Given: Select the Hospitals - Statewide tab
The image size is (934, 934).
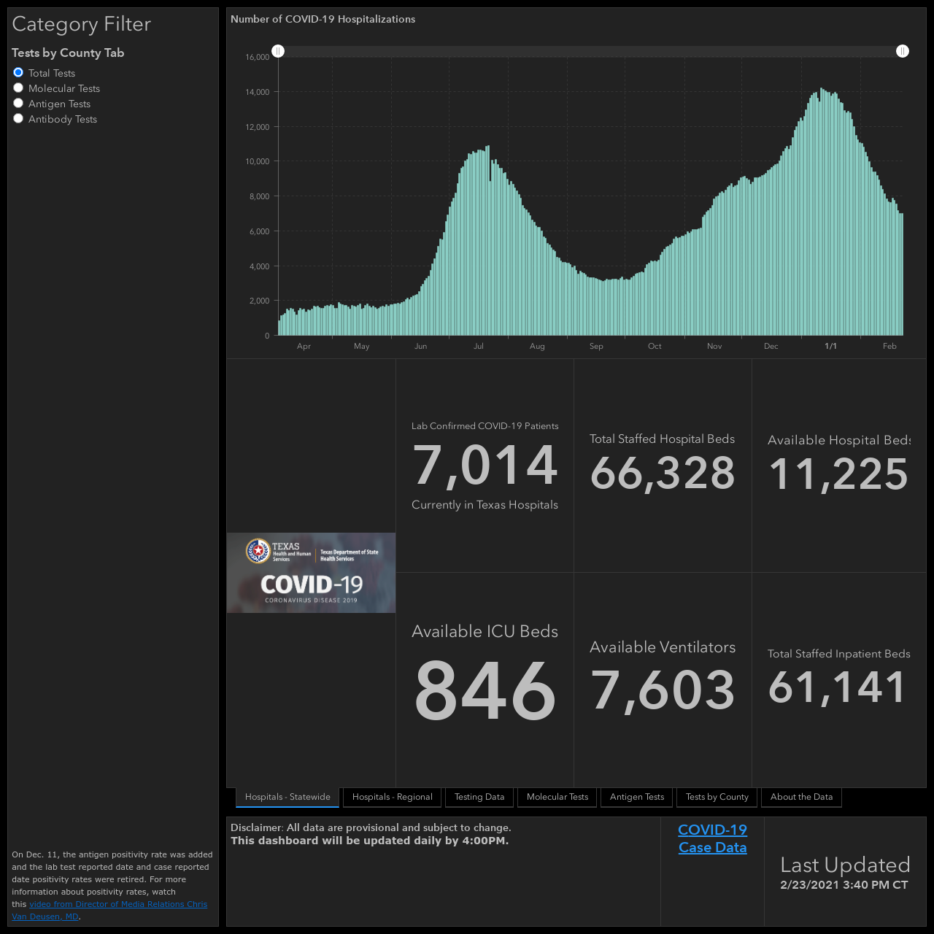Looking at the screenshot, I should point(287,797).
